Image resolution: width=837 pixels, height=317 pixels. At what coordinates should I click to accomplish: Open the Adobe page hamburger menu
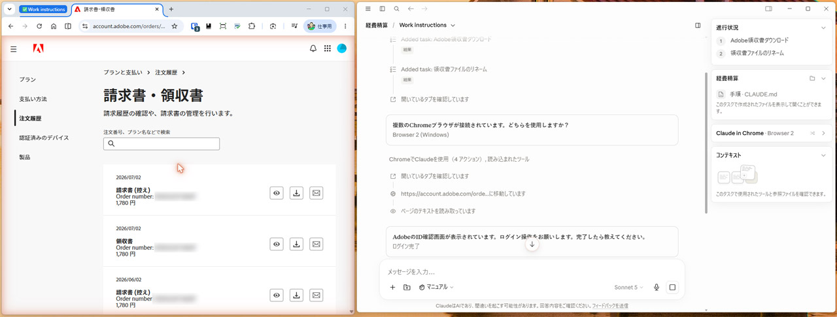tap(13, 49)
